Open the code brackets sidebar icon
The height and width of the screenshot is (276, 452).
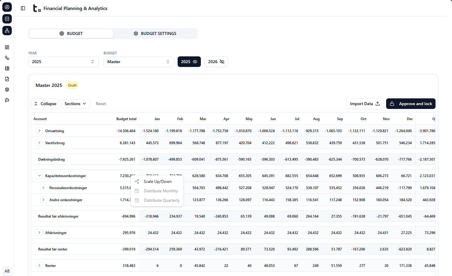tap(7, 19)
